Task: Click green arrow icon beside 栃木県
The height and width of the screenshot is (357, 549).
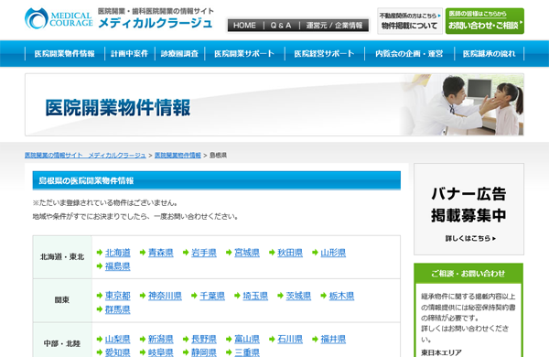Action: pyautogui.click(x=323, y=296)
